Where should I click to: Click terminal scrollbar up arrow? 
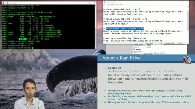pyautogui.click(x=95, y=5)
